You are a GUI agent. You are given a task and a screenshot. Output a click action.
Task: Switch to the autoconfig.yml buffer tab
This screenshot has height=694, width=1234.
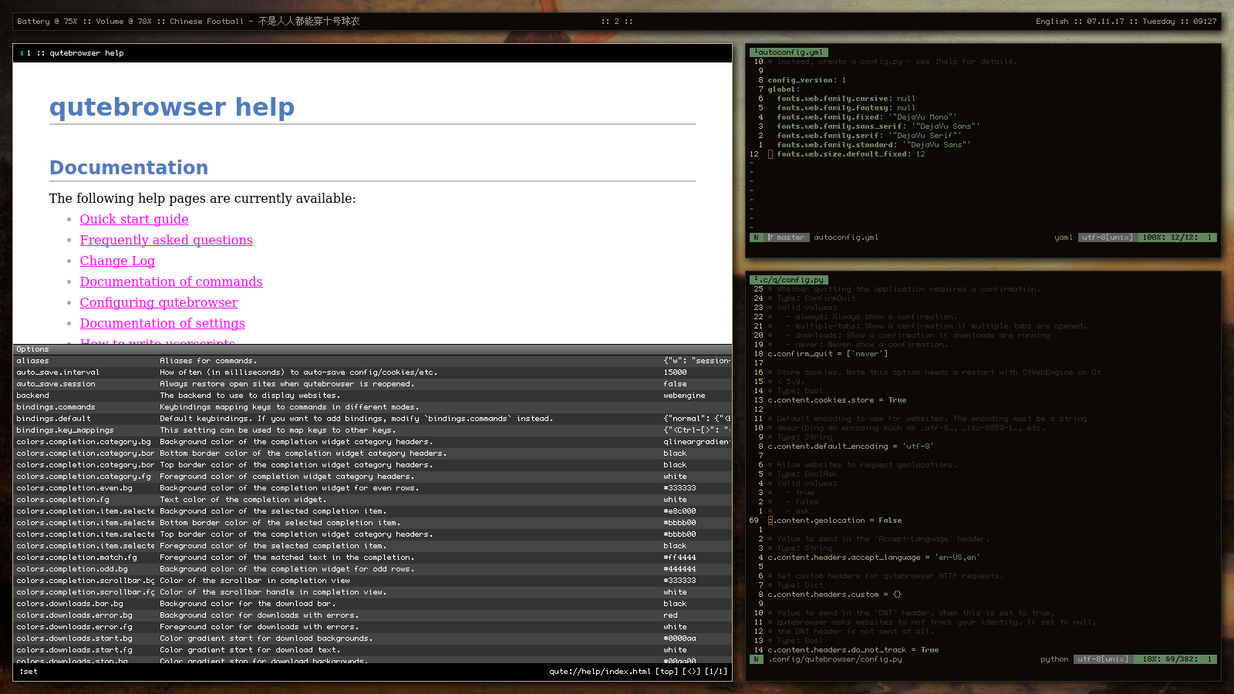pos(788,52)
